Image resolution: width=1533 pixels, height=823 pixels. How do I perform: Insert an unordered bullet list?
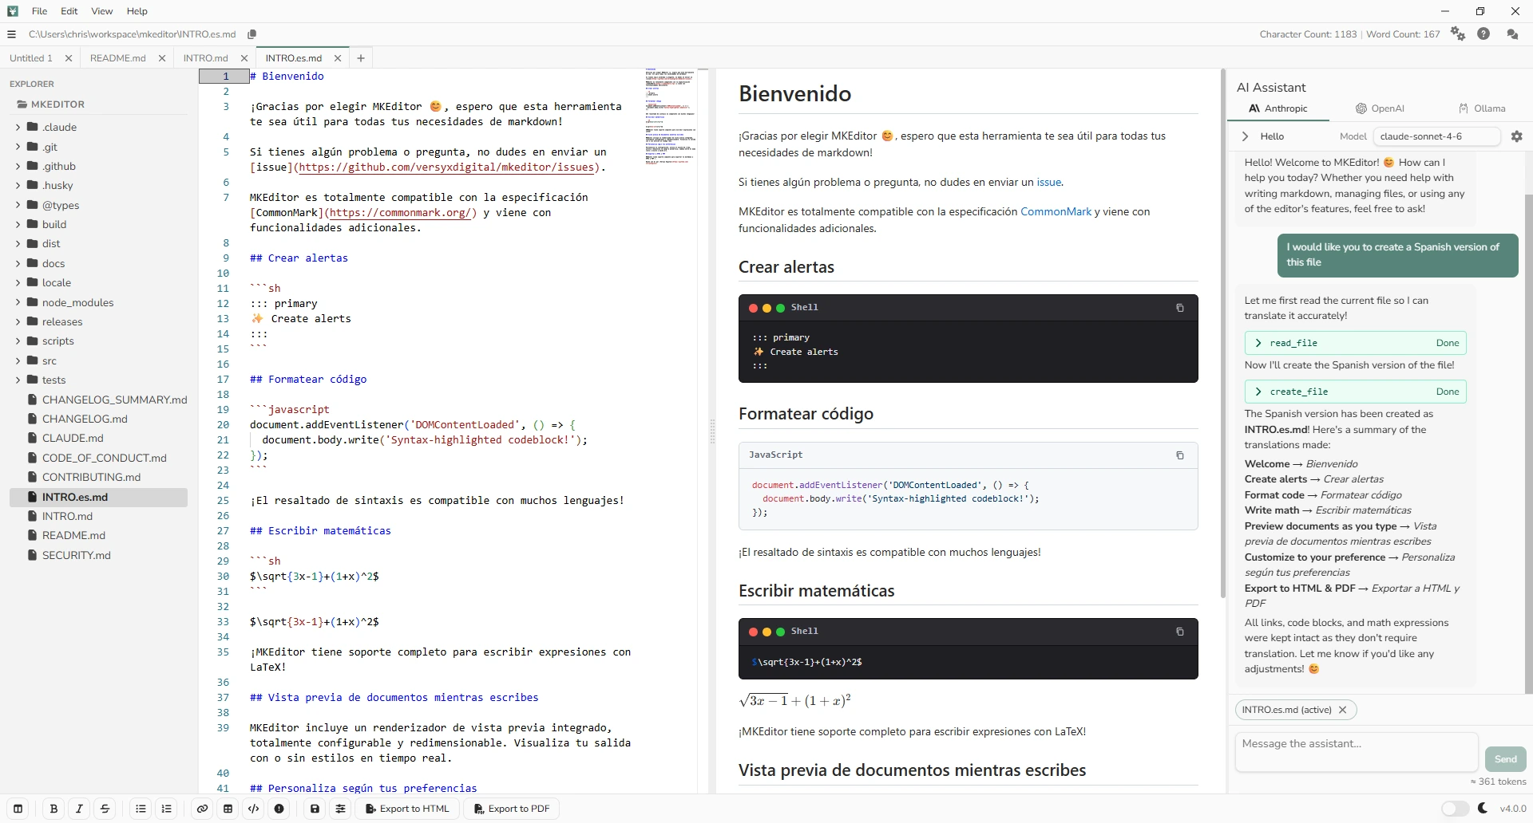[141, 809]
